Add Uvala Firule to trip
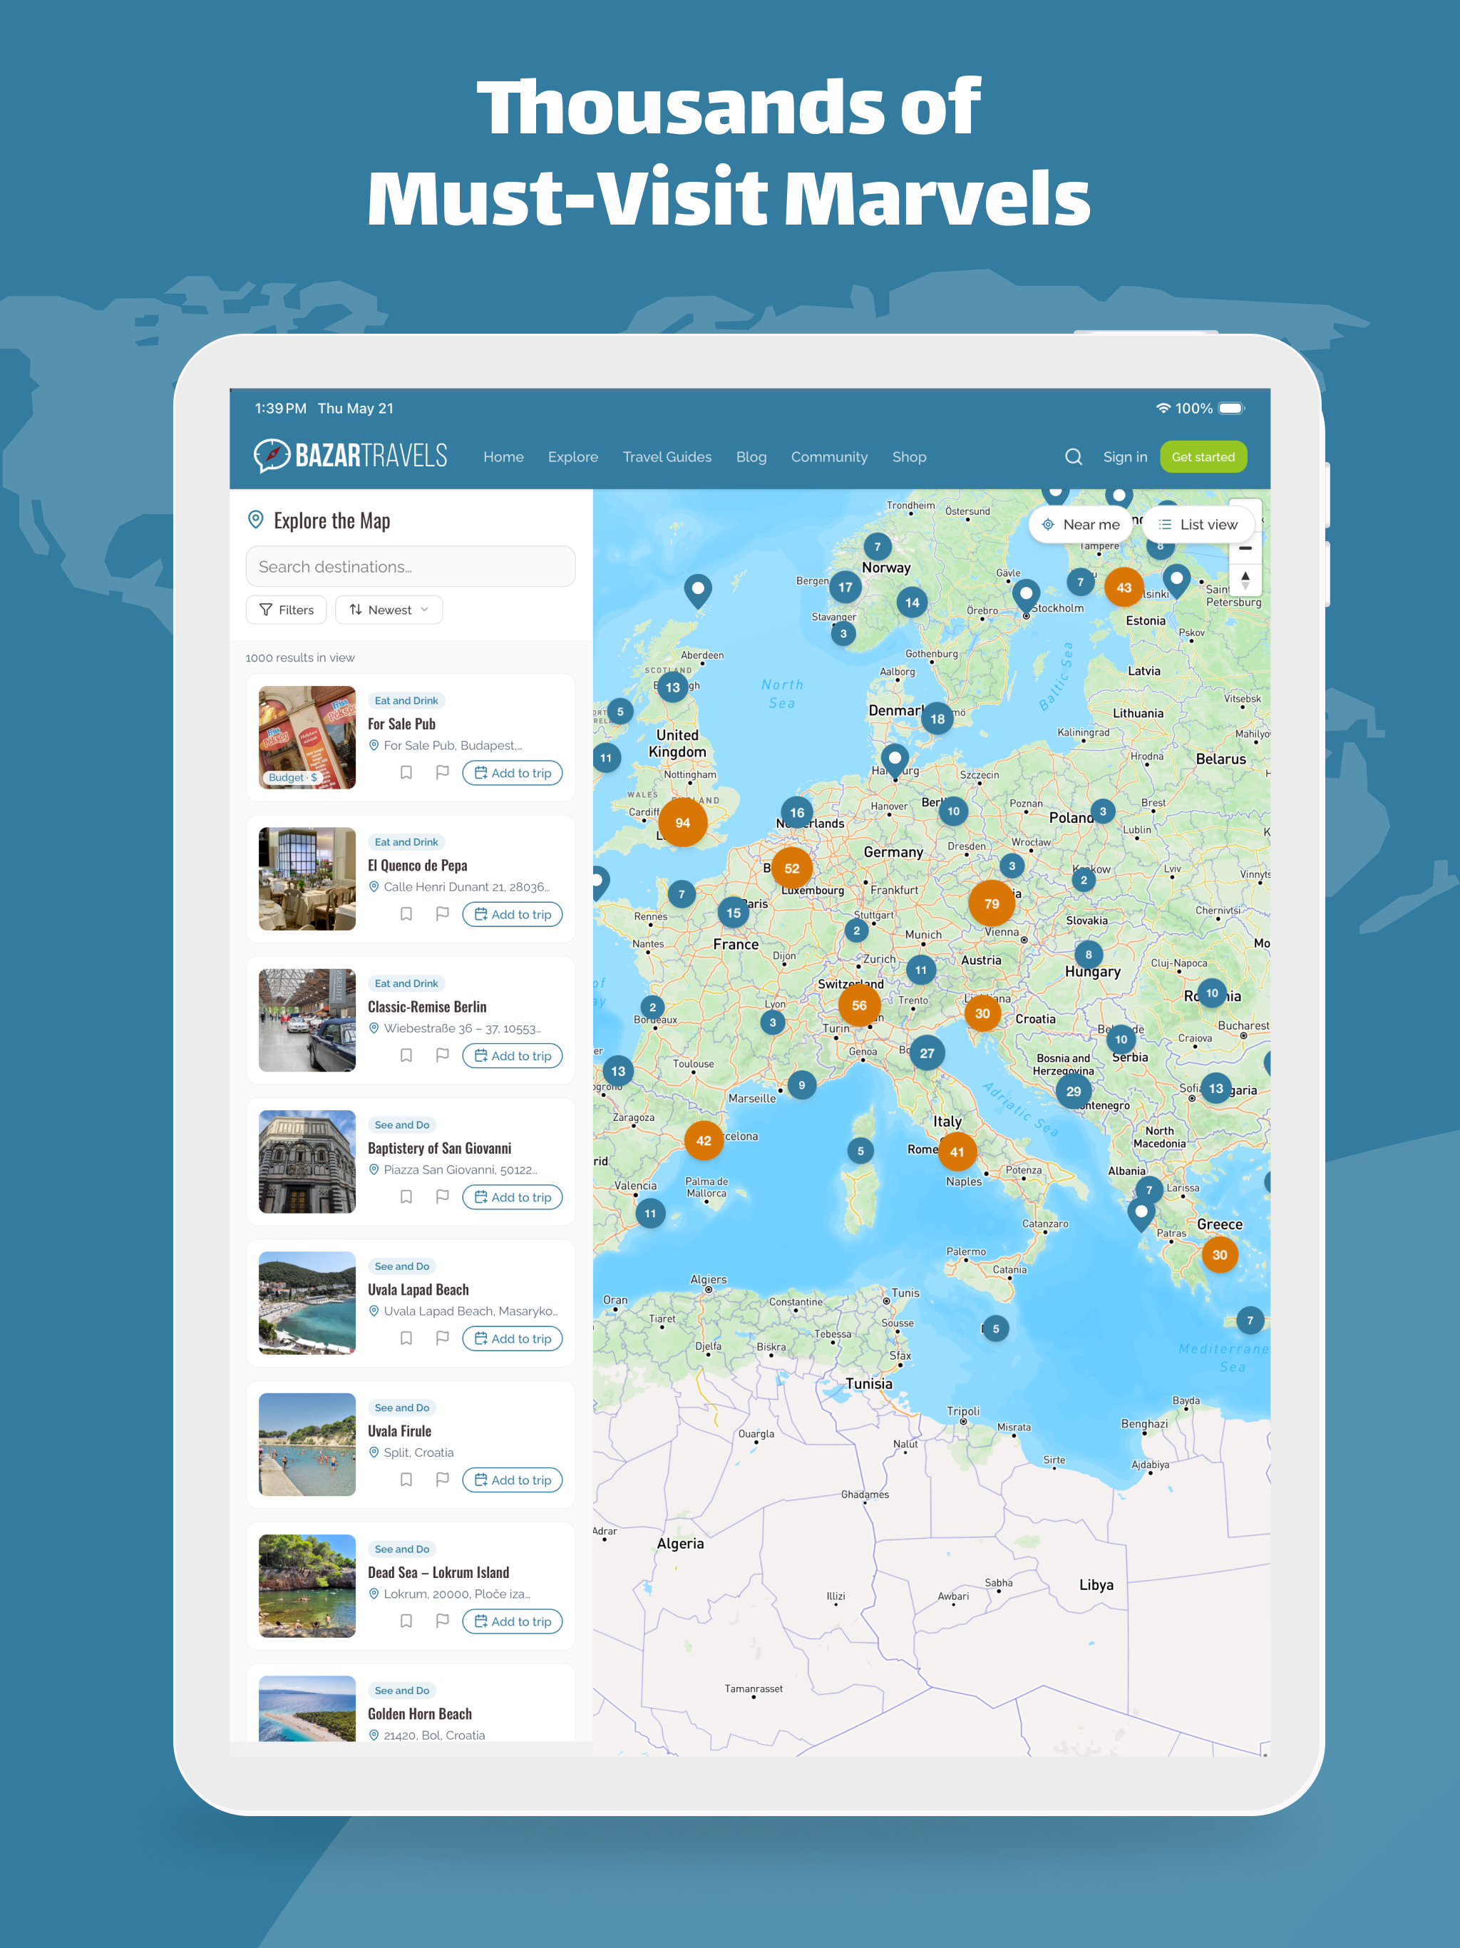 point(513,1480)
